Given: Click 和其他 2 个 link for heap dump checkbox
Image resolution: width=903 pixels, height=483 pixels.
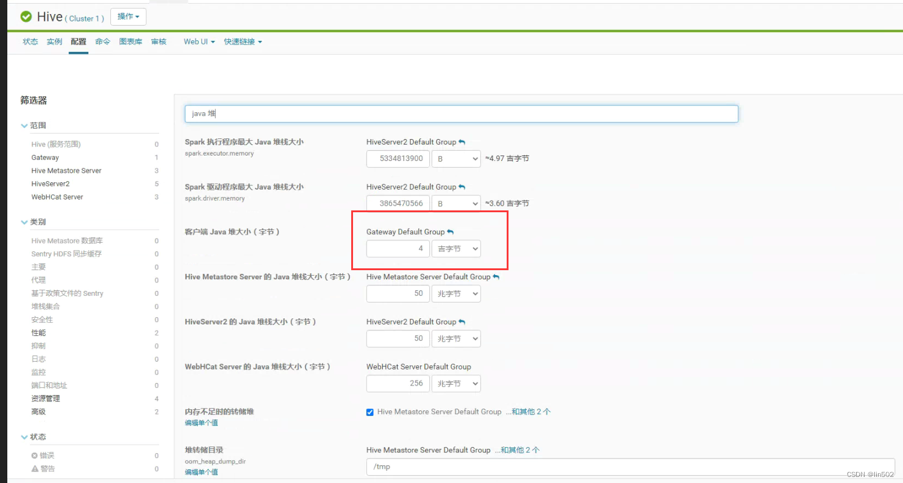Looking at the screenshot, I should click(528, 412).
